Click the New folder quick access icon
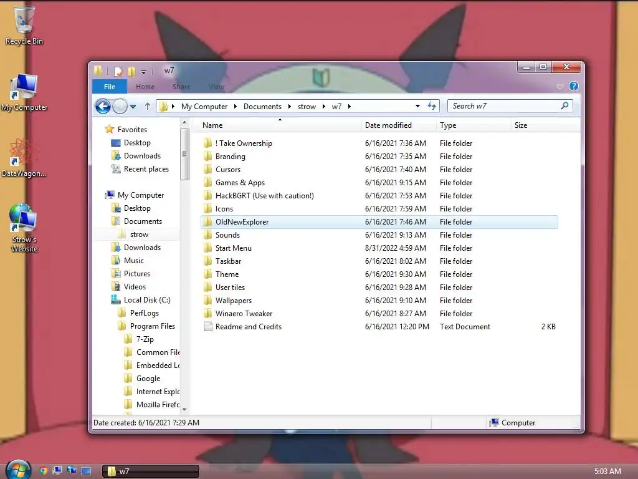This screenshot has height=479, width=638. (131, 71)
